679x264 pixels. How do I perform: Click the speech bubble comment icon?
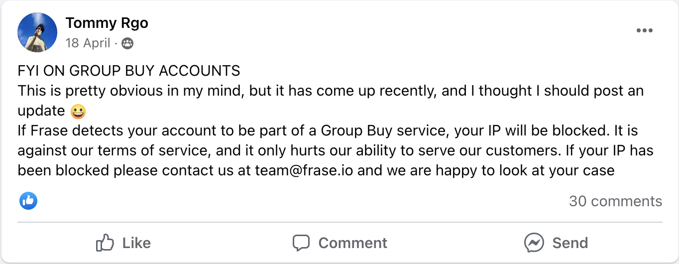(301, 243)
